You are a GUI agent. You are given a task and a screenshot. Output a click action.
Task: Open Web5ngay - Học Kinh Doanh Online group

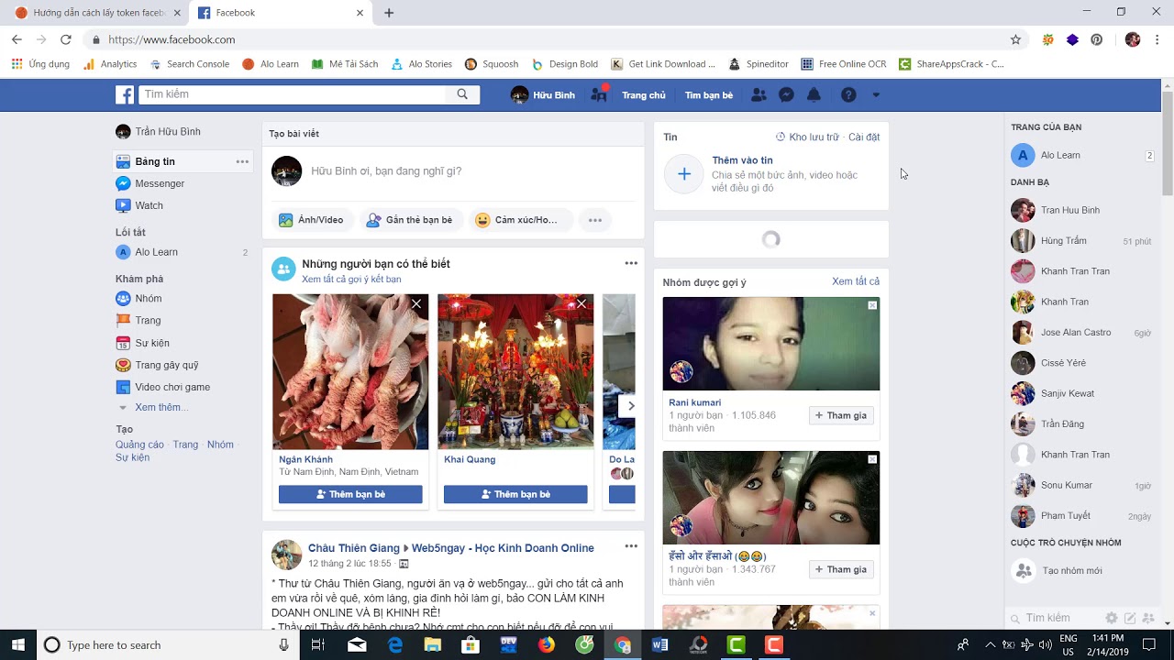tap(503, 548)
